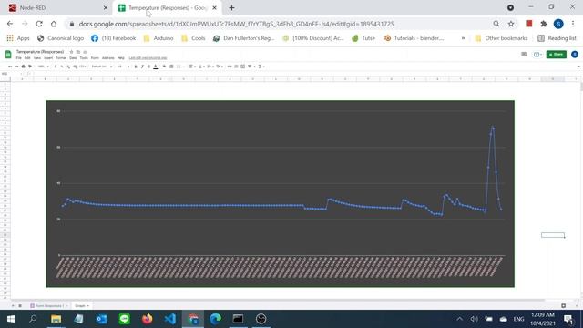Click the green Share button
This screenshot has width=583, height=328.
tap(557, 55)
